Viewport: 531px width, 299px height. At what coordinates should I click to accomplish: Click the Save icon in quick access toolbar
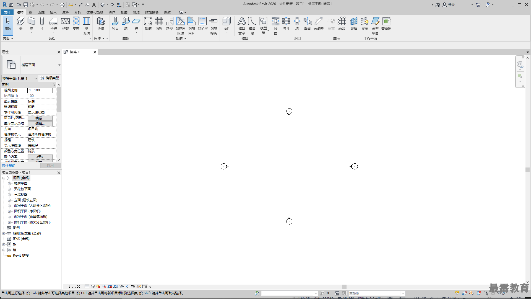click(25, 5)
